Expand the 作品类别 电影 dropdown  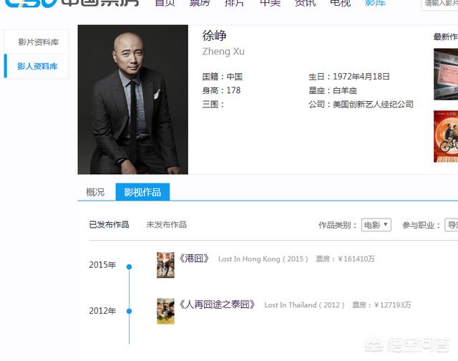click(376, 225)
